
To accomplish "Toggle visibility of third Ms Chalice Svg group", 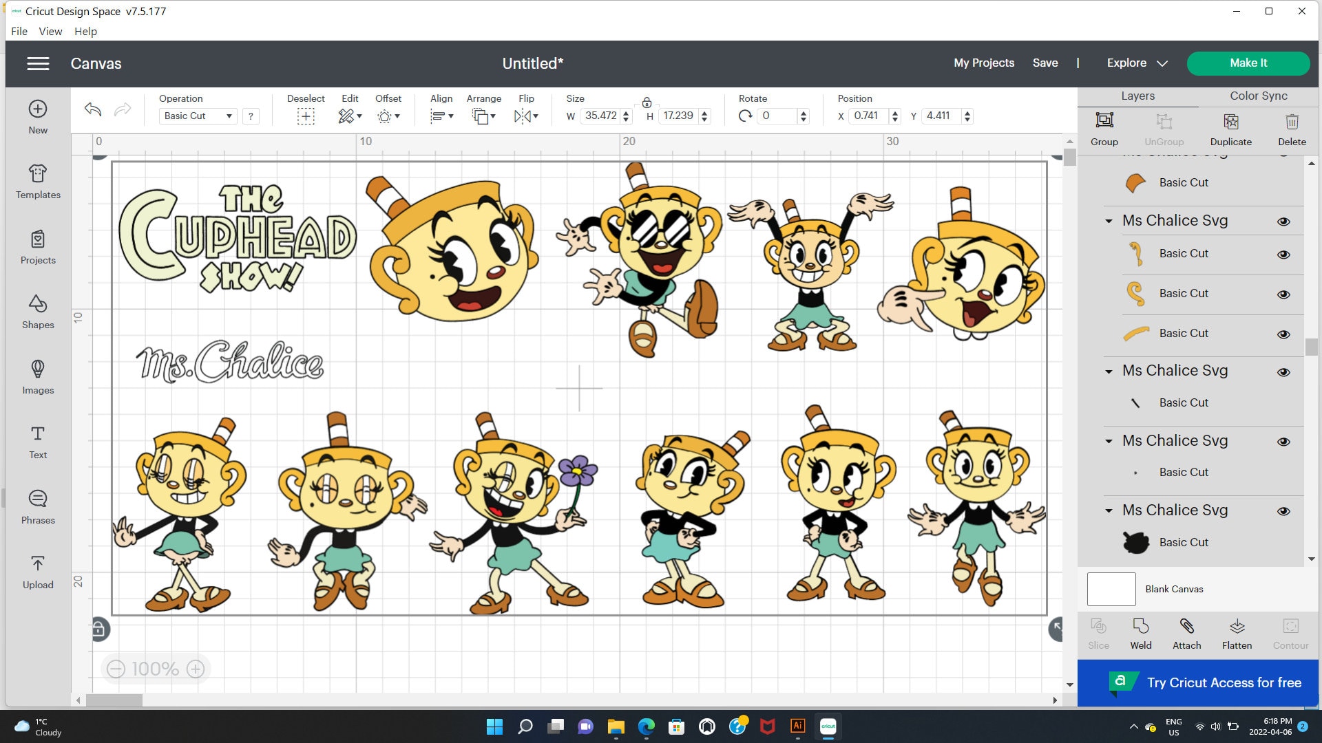I will (1283, 442).
